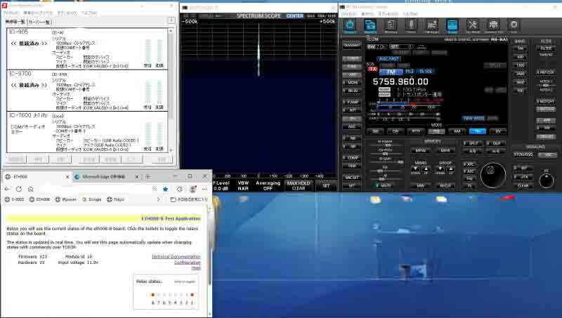Go to Edge home page icon

coord(30,189)
